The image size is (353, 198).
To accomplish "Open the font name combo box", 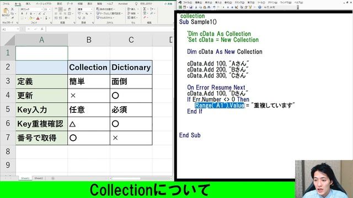I will pyautogui.click(x=31, y=9).
